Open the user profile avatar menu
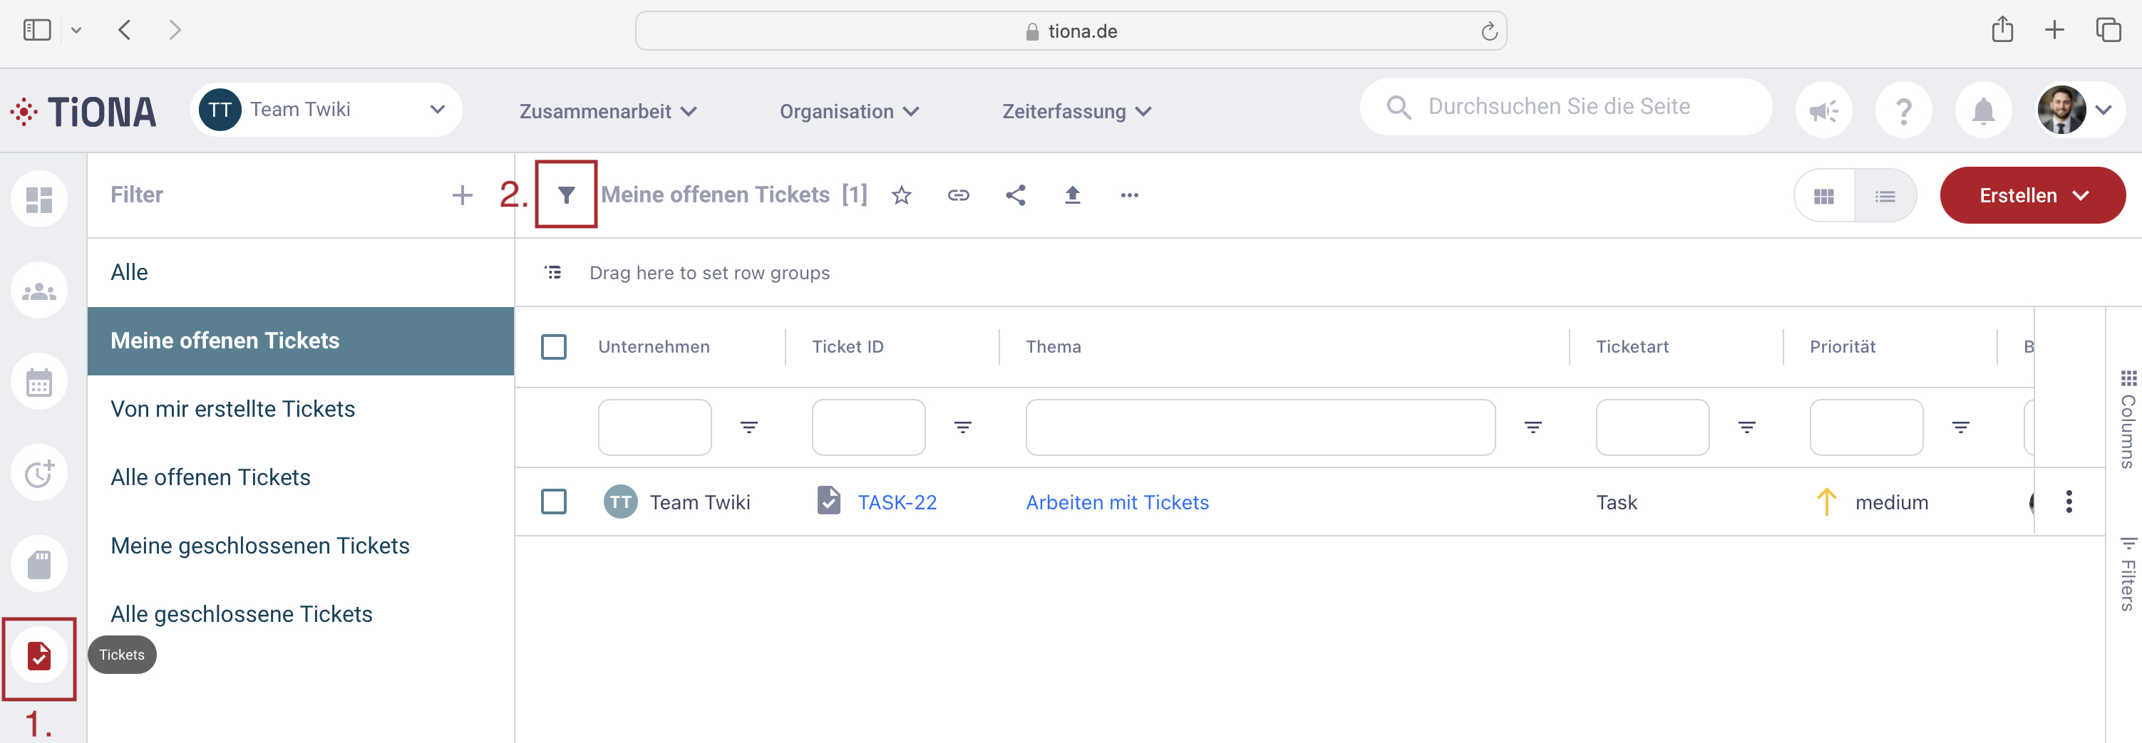Screen dimensions: 2142x743 [2080, 110]
